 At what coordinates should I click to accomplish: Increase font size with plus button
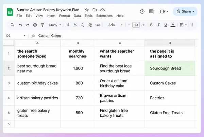(143, 25)
